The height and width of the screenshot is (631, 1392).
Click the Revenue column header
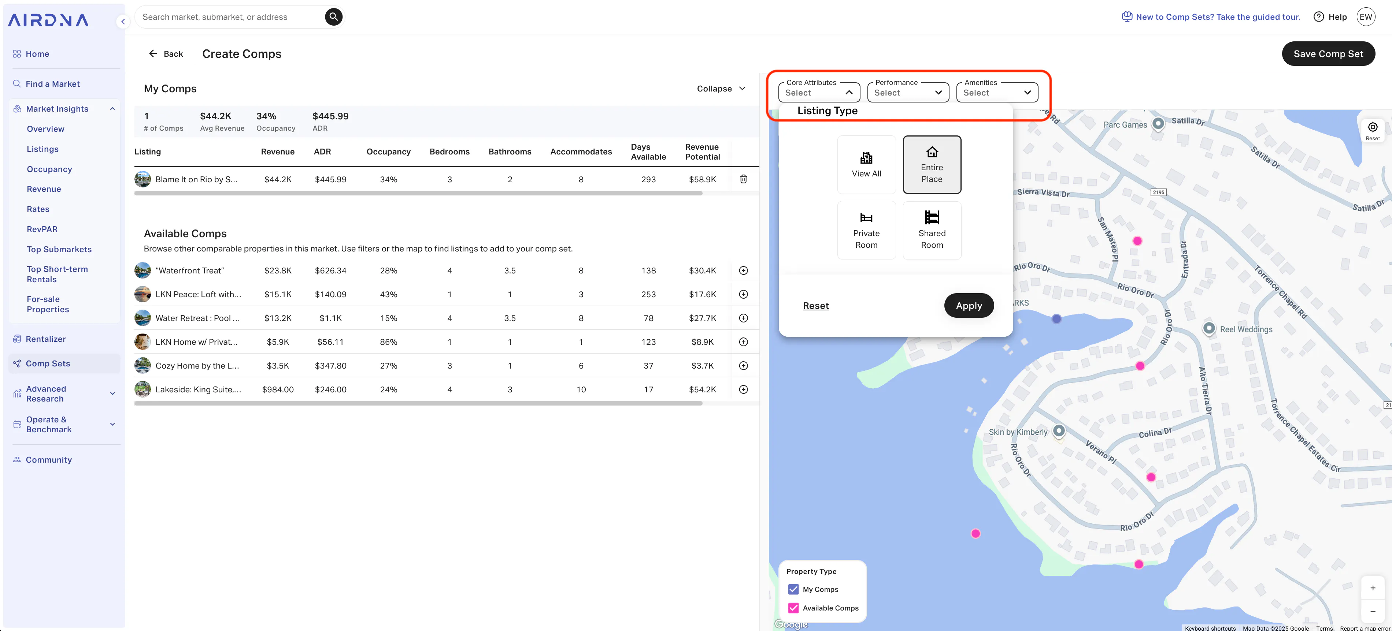click(277, 152)
